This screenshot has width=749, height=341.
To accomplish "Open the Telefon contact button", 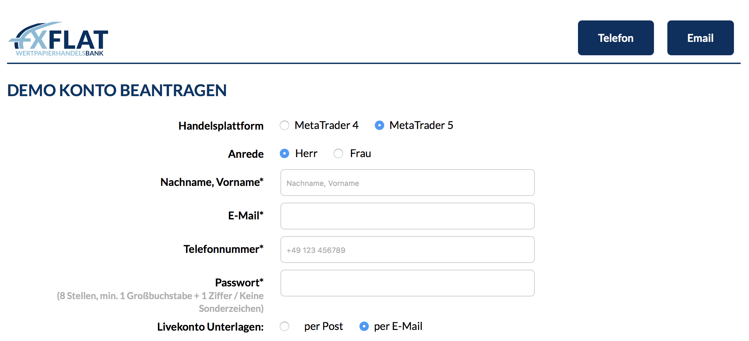I will pyautogui.click(x=616, y=38).
